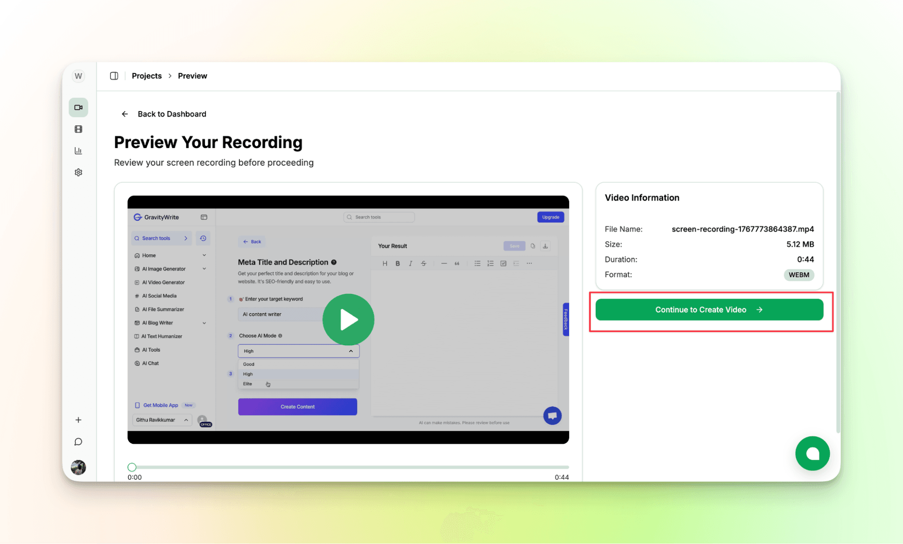
Task: Click Projects in the breadcrumb
Action: [146, 76]
